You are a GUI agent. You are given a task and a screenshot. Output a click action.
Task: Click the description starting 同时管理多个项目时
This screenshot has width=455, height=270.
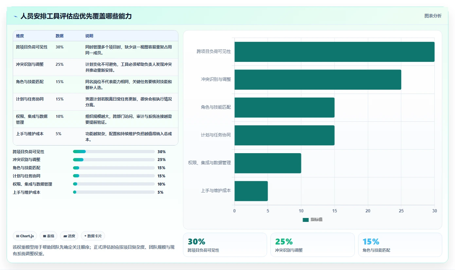point(129,50)
